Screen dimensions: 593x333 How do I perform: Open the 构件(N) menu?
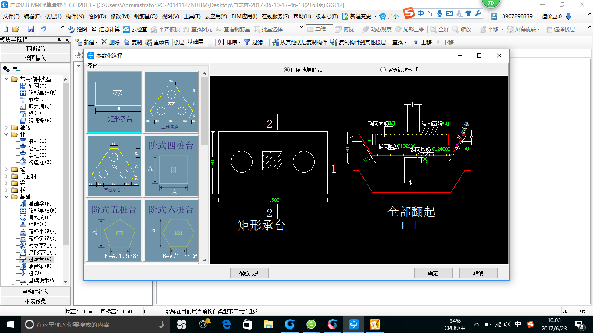coord(75,16)
